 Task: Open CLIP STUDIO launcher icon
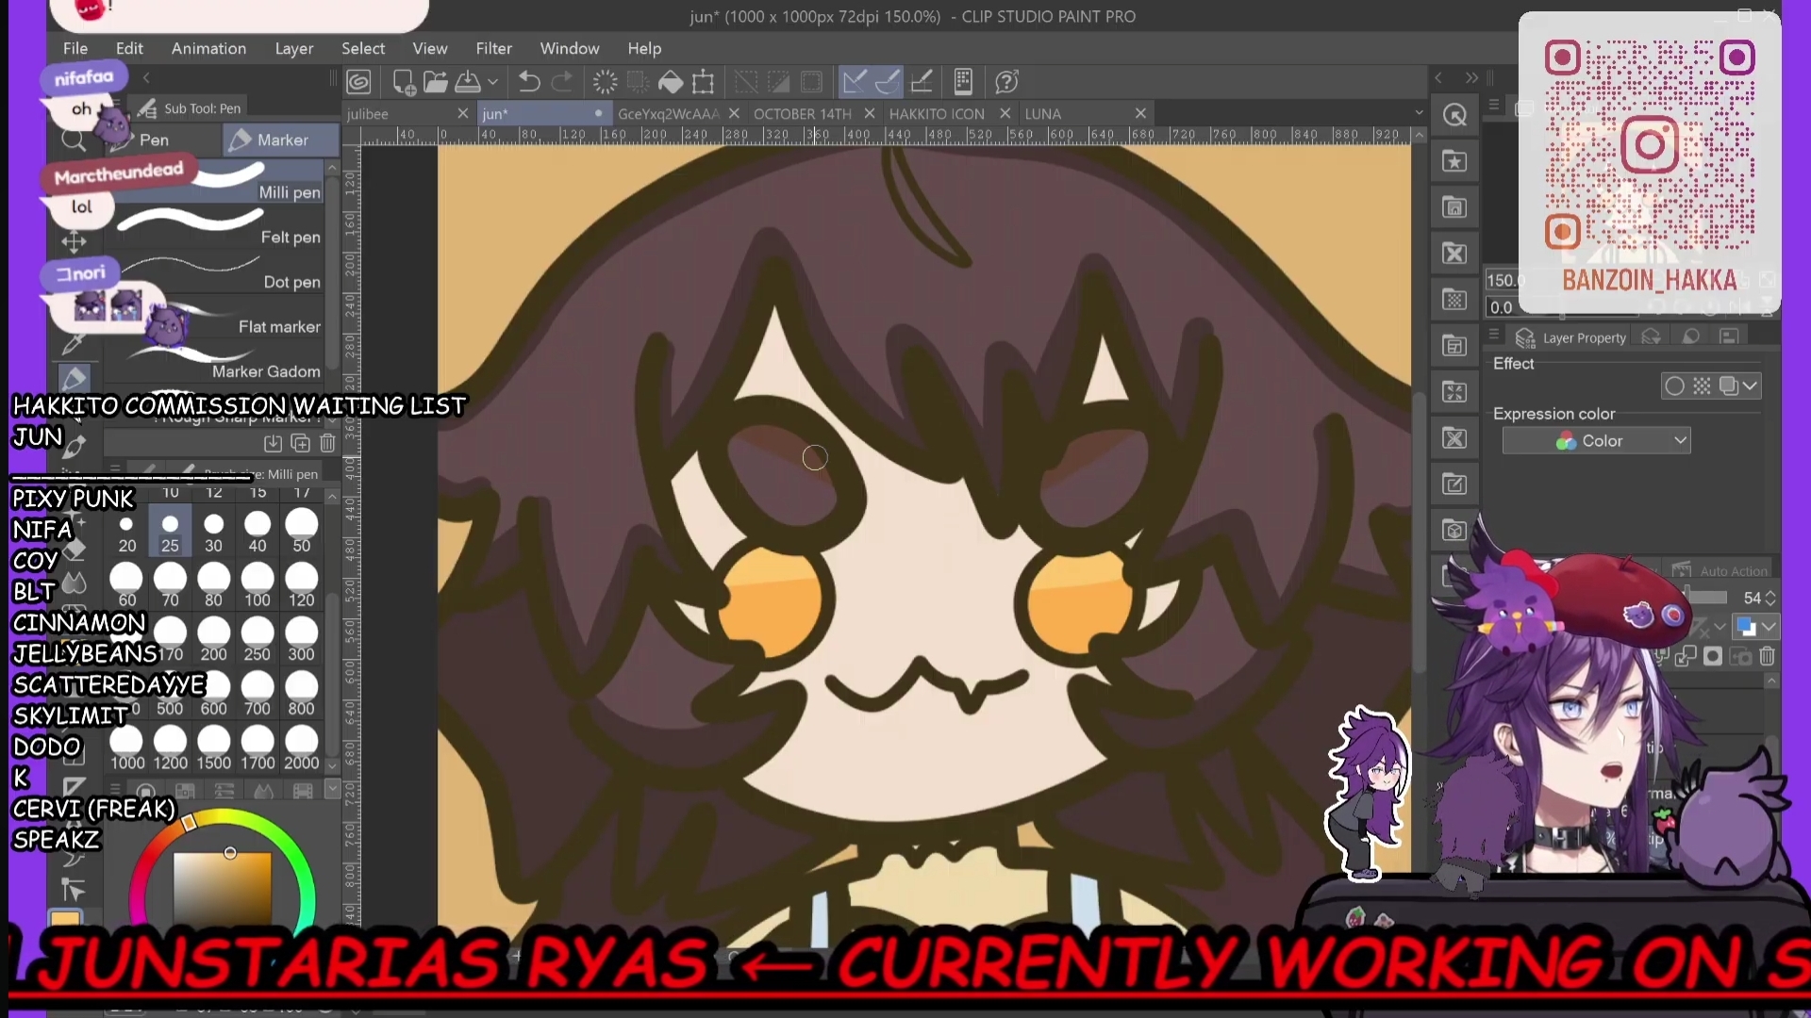tap(358, 82)
